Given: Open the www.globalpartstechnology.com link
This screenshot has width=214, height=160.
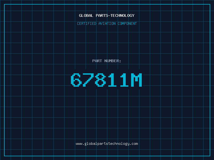Looking at the screenshot, I should tap(107, 144).
